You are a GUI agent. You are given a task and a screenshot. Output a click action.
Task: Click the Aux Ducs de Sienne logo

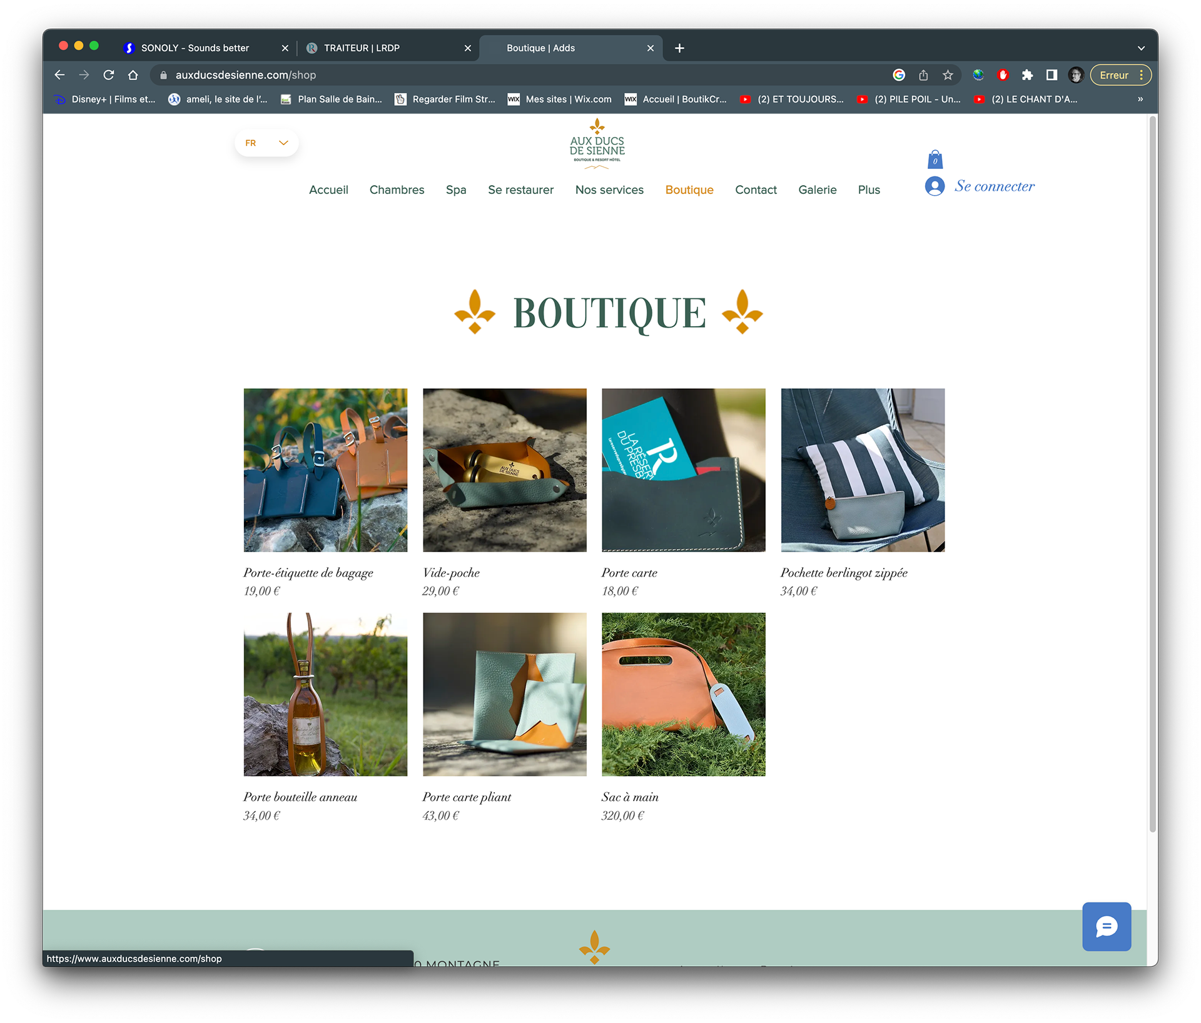click(597, 144)
